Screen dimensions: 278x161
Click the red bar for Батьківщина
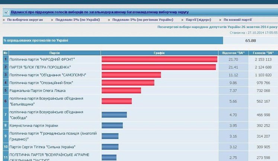(116, 101)
